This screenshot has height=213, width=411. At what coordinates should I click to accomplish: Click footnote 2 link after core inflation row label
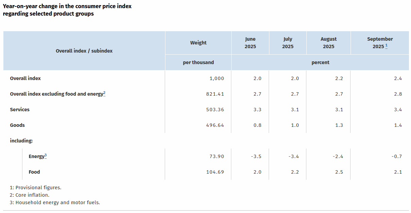click(x=105, y=93)
